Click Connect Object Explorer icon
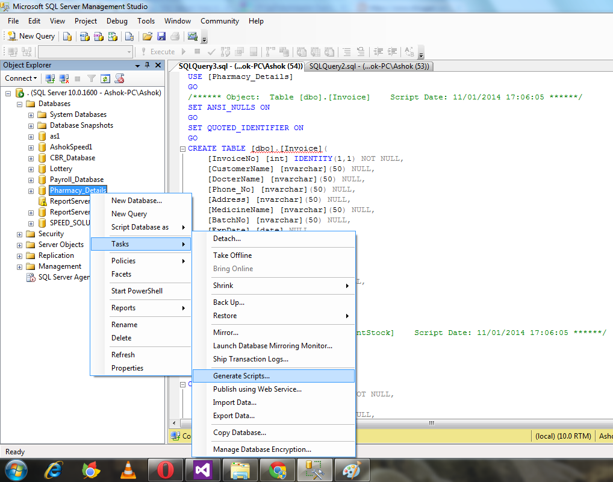Screen dimensions: 613x482 tap(50, 79)
